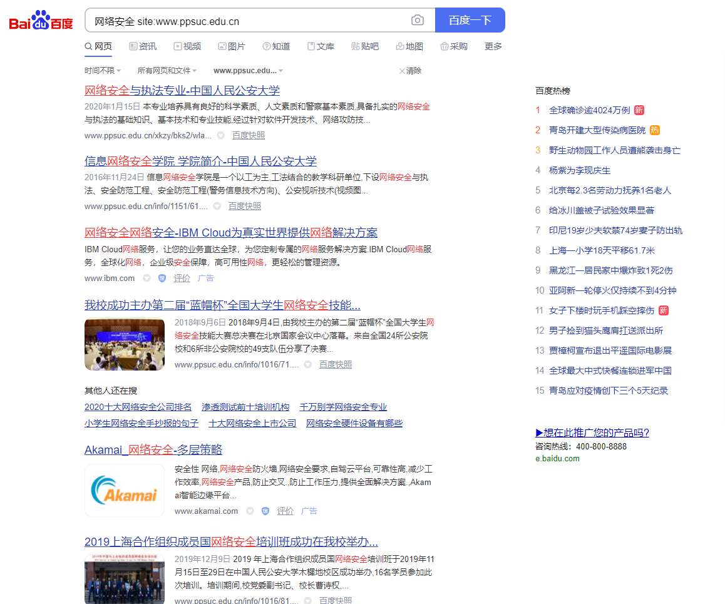Click the arrow icon next to www.ibm.com
Screen dimensions: 725x604
tap(147, 278)
